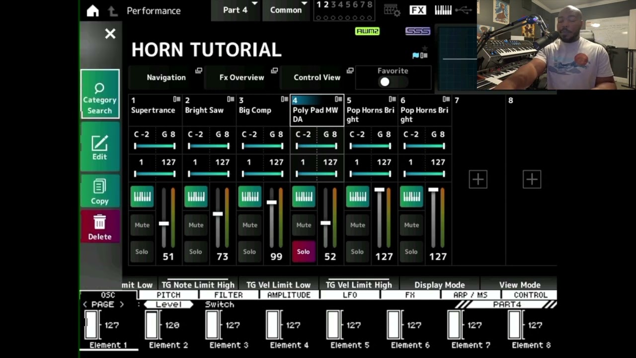This screenshot has height=358, width=636.
Task: Select the PITCH knob function tab
Action: 168,295
